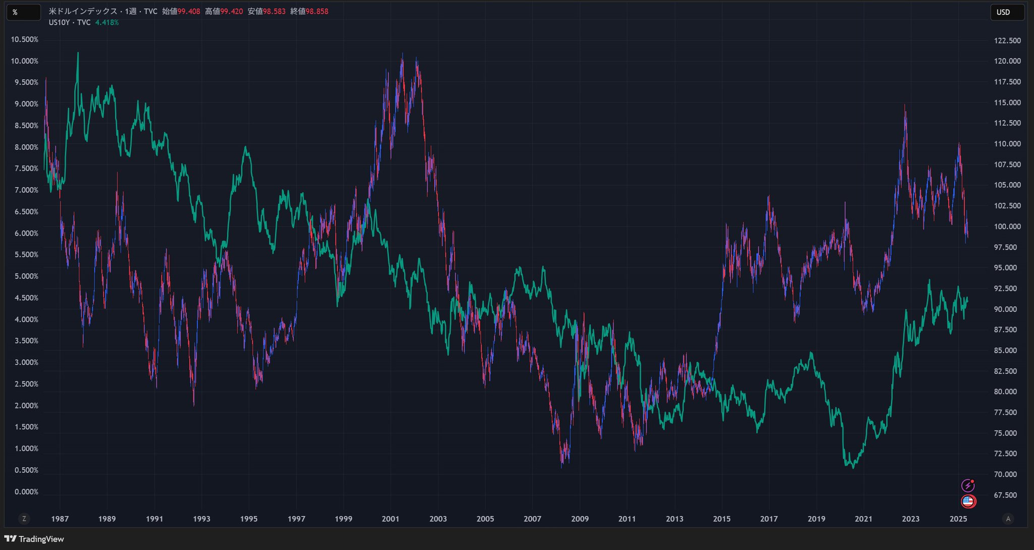Image resolution: width=1034 pixels, height=550 pixels.
Task: Open the timezone menu via Z button
Action: [24, 519]
